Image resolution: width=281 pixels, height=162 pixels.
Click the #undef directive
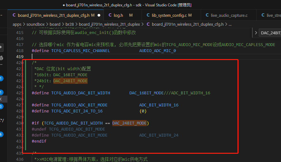click(39, 129)
